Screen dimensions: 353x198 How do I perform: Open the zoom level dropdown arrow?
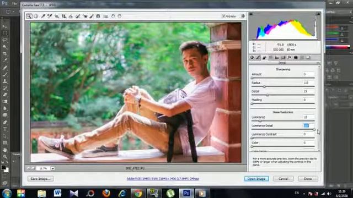53,168
